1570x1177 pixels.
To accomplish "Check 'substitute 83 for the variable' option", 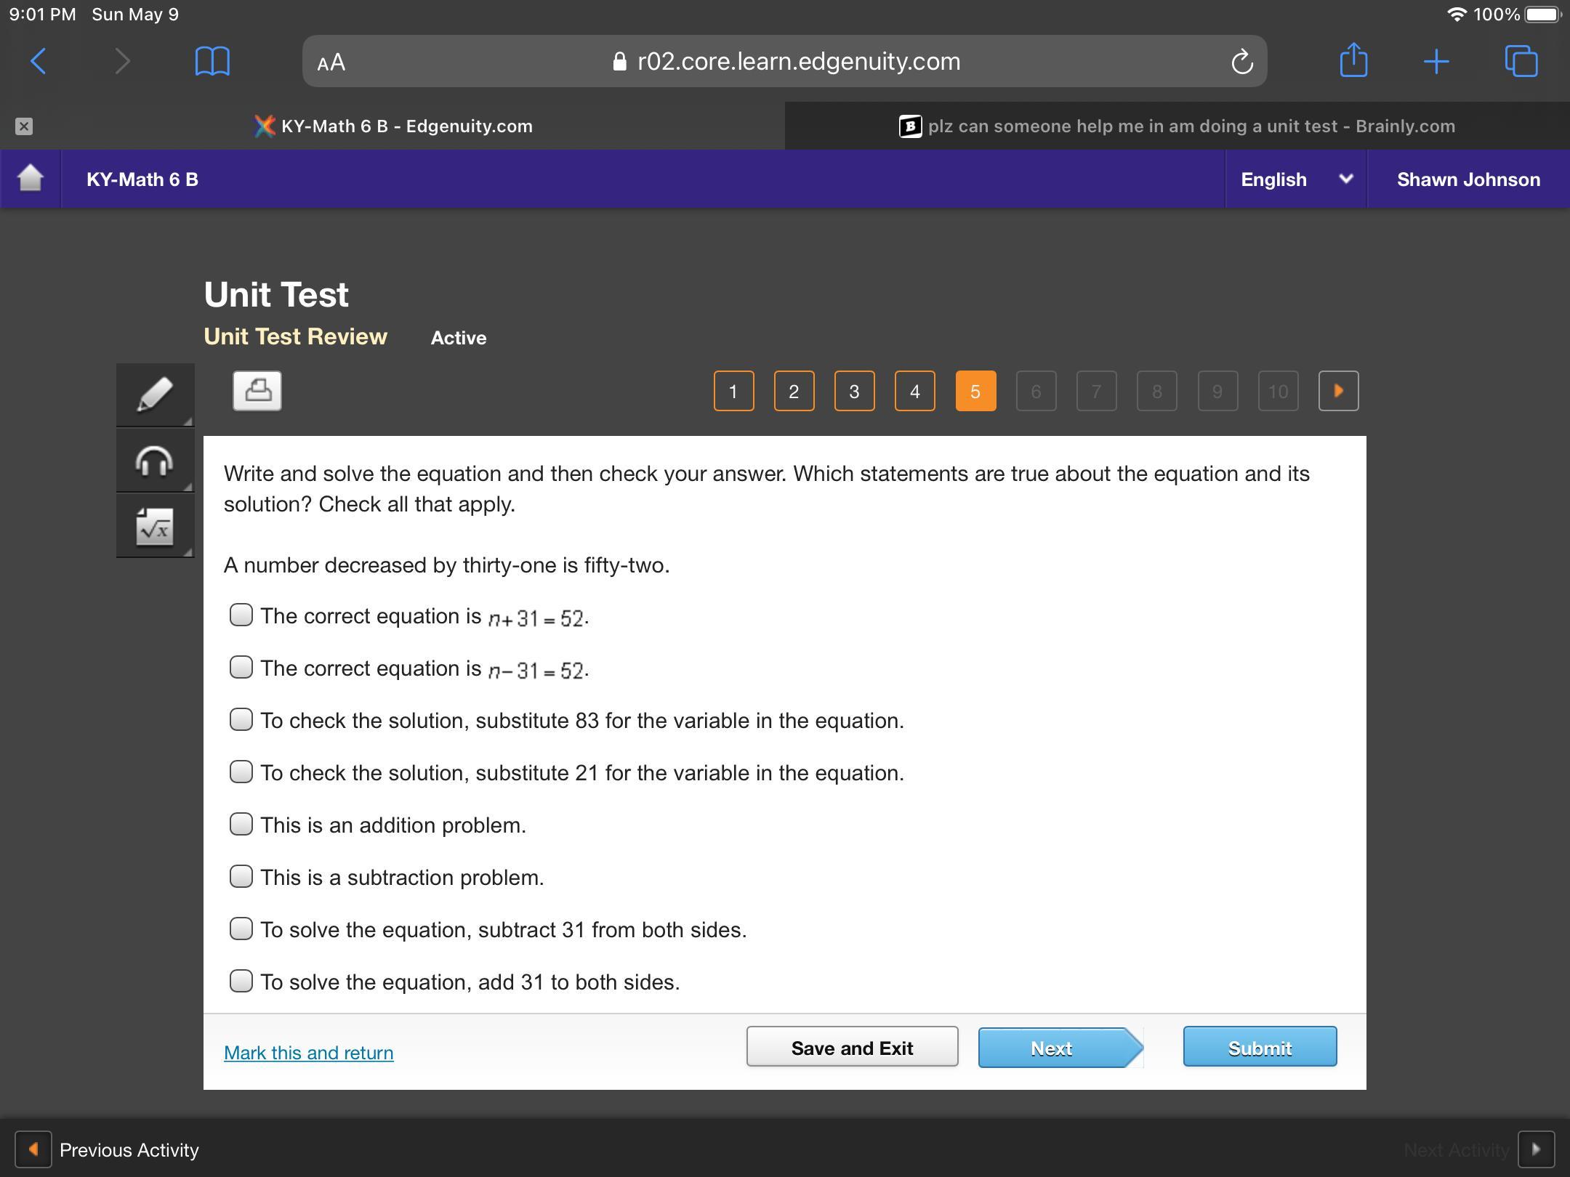I will (x=241, y=719).
